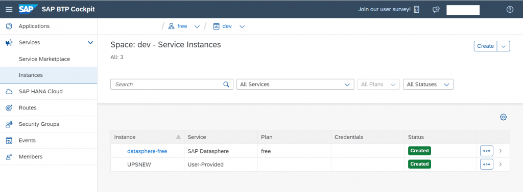The width and height of the screenshot is (523, 192).
Task: Sort by the Instance column header icon
Action: 178,137
